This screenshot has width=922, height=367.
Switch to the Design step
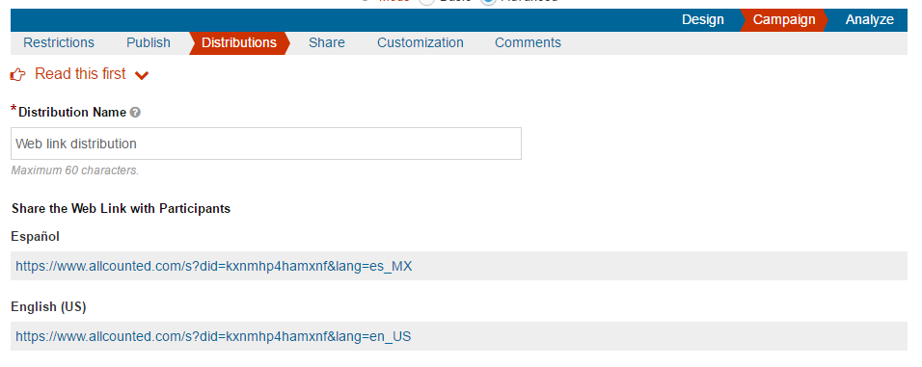(703, 20)
